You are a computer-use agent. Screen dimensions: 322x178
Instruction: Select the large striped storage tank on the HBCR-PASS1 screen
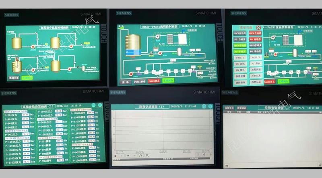(x=132, y=45)
